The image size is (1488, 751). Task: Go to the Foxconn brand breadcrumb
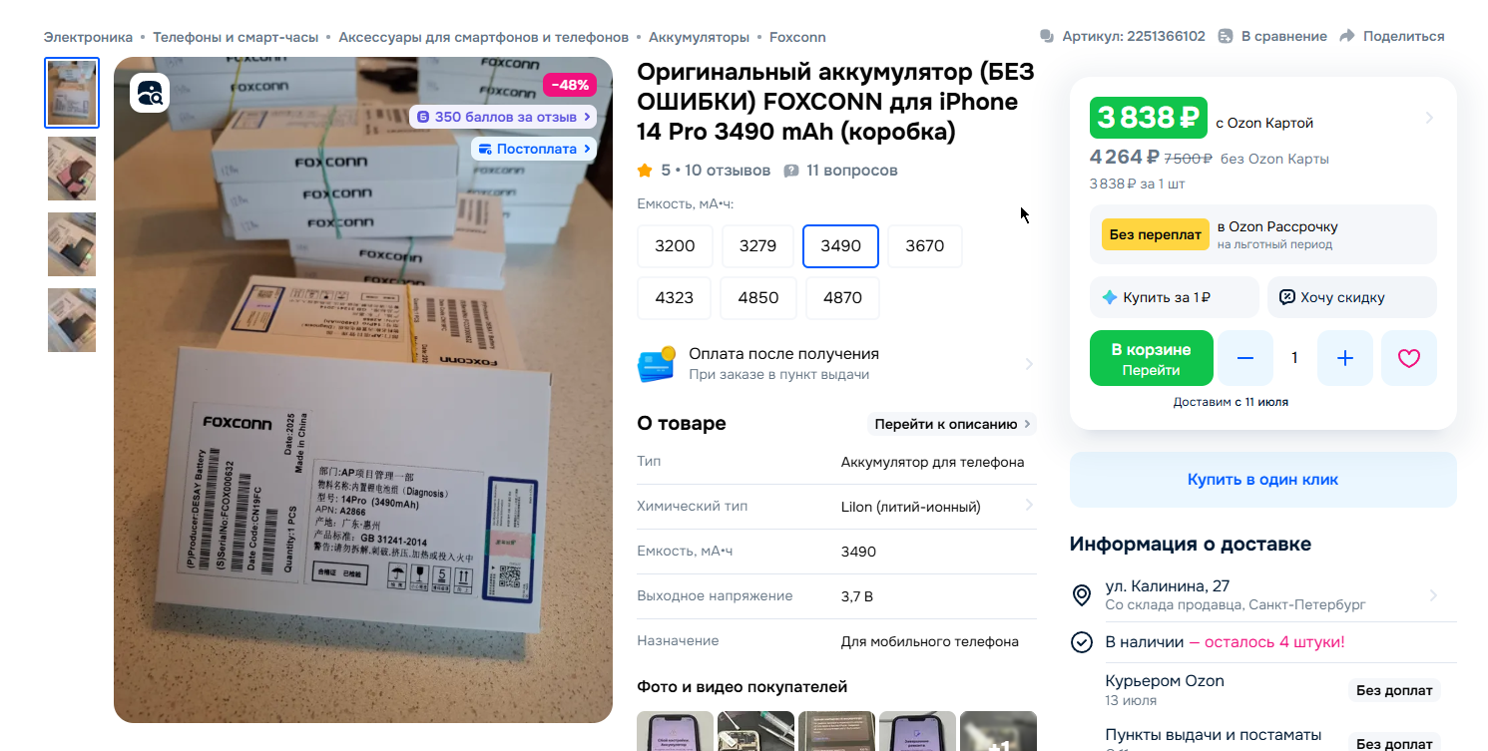[x=797, y=37]
